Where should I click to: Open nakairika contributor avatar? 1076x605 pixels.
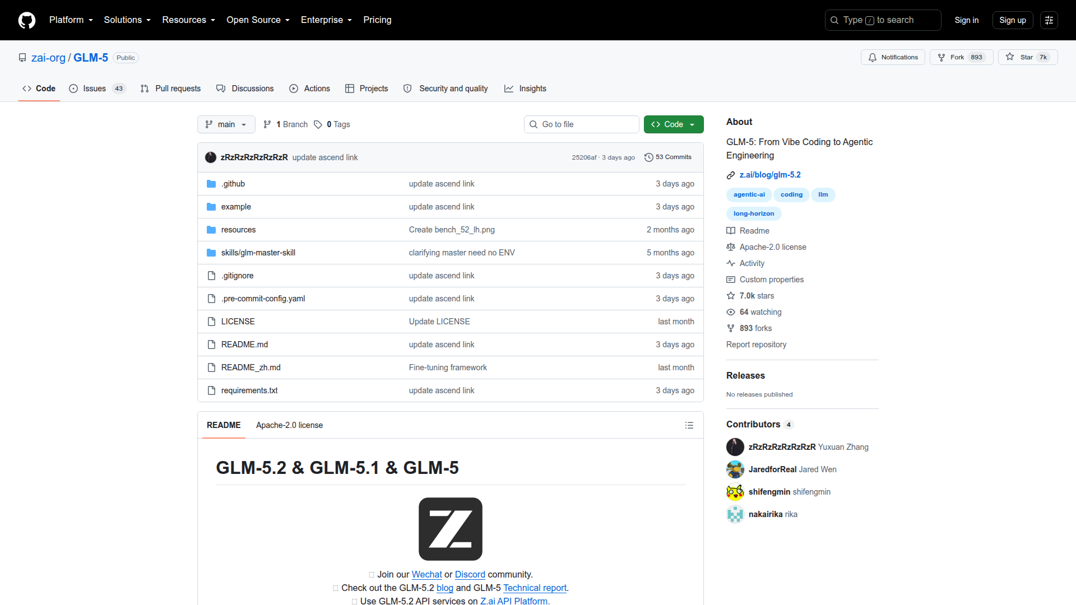(735, 514)
